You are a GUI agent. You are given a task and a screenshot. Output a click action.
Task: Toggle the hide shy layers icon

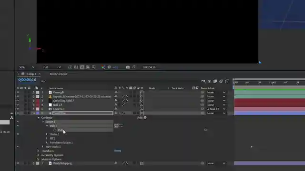click(209, 81)
